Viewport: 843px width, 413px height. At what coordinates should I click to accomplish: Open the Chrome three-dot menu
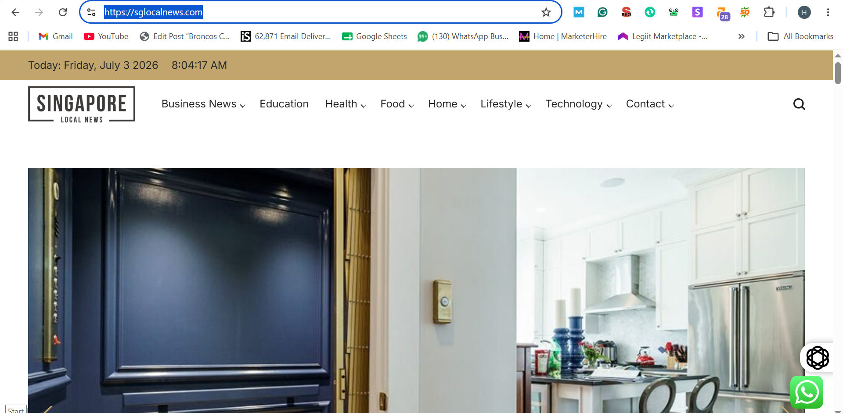click(828, 12)
